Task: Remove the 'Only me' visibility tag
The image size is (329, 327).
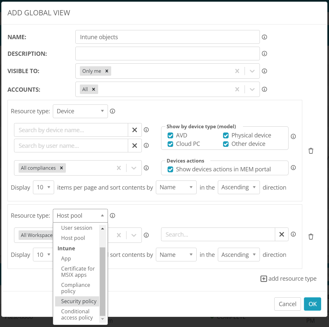Action: 107,71
